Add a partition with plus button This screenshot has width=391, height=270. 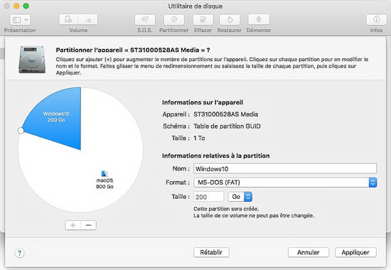click(73, 225)
